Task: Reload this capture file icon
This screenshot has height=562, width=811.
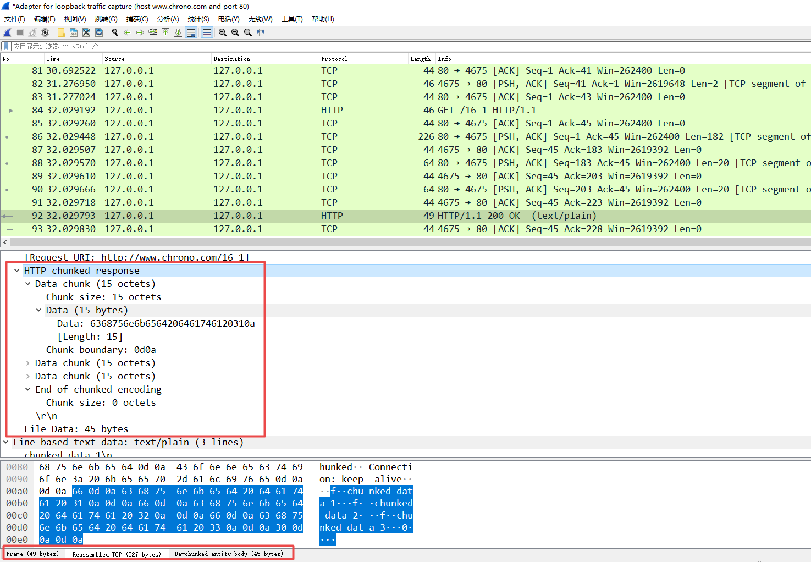Action: click(x=99, y=32)
